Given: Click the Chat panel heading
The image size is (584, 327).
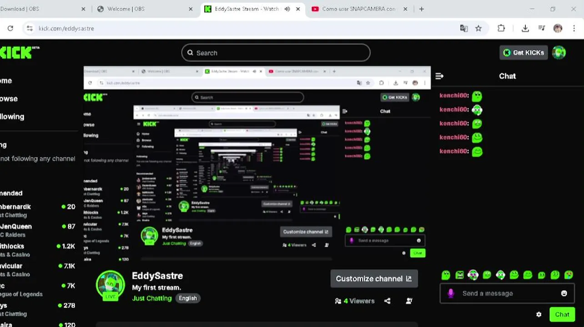Looking at the screenshot, I should click(507, 76).
